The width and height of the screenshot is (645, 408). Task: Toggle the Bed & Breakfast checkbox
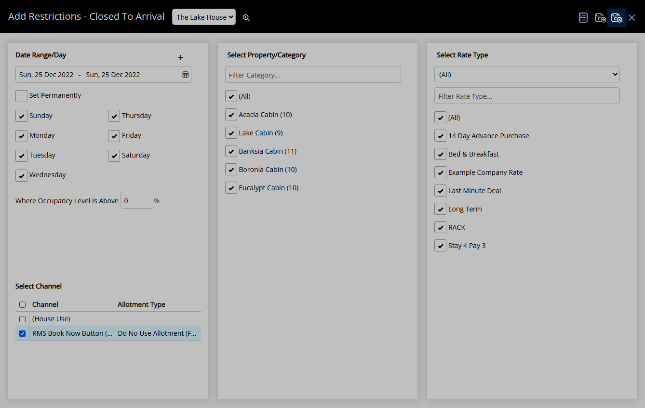(x=440, y=154)
